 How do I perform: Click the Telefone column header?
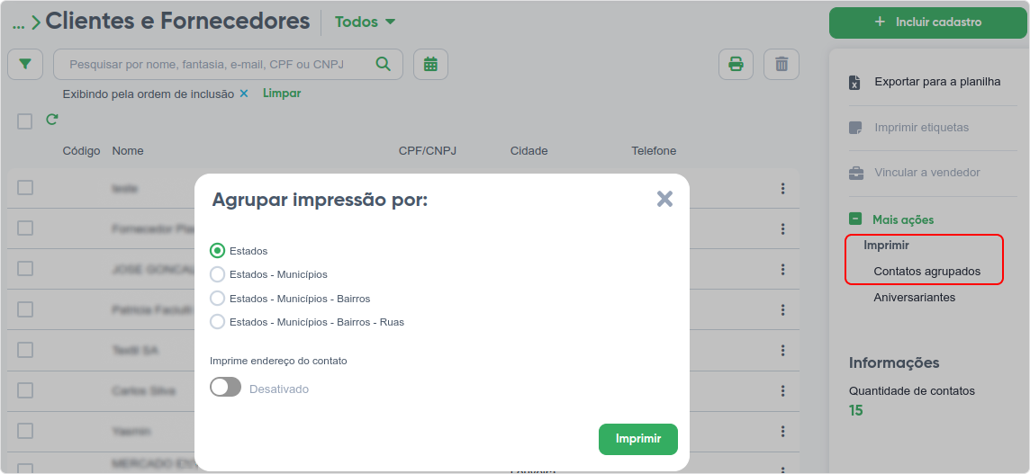pos(654,151)
